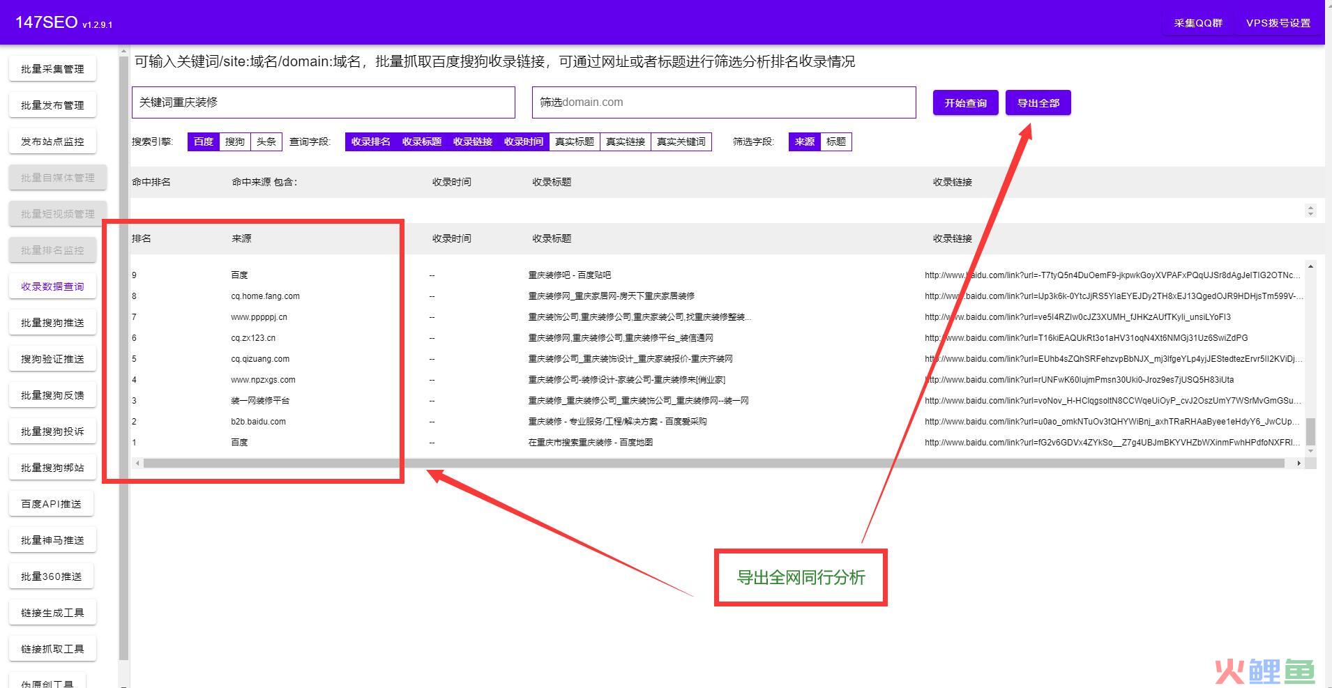Toggle 真实关键词 query field
The image size is (1332, 688).
(681, 142)
